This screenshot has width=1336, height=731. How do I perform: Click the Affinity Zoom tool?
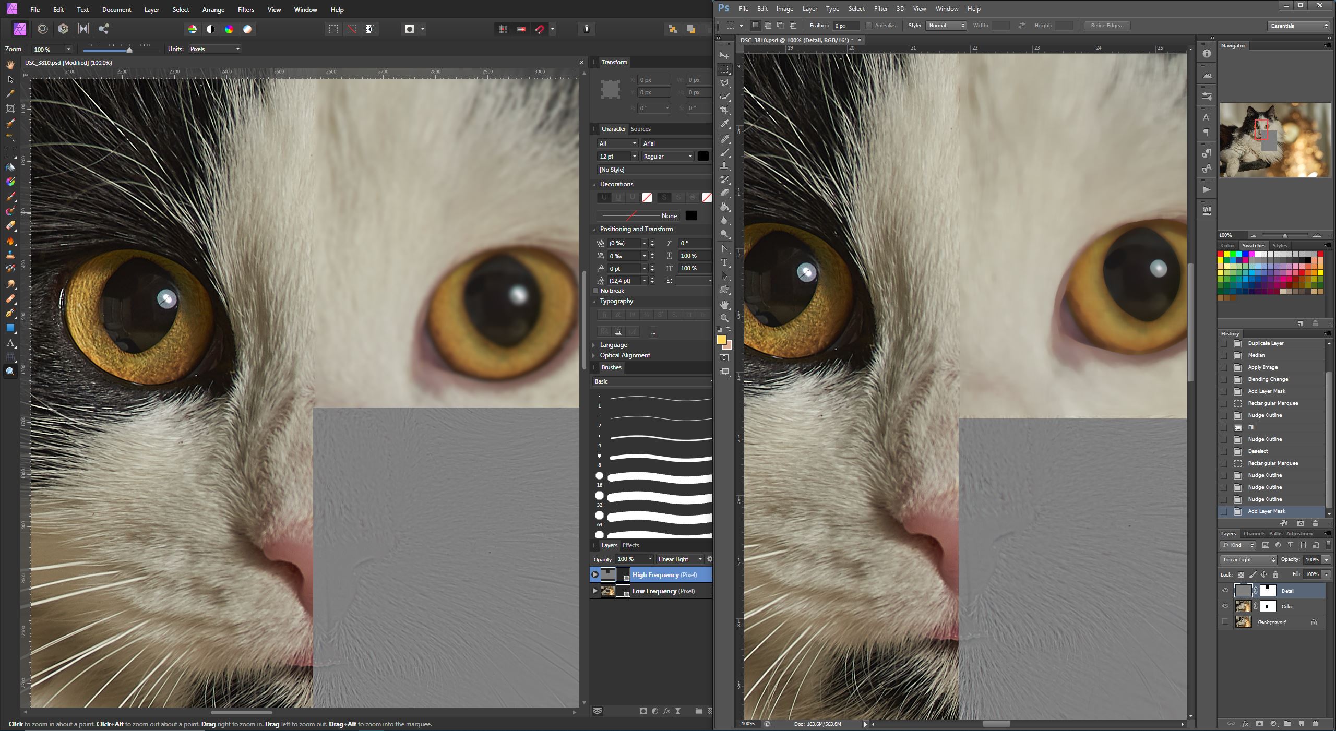click(10, 372)
